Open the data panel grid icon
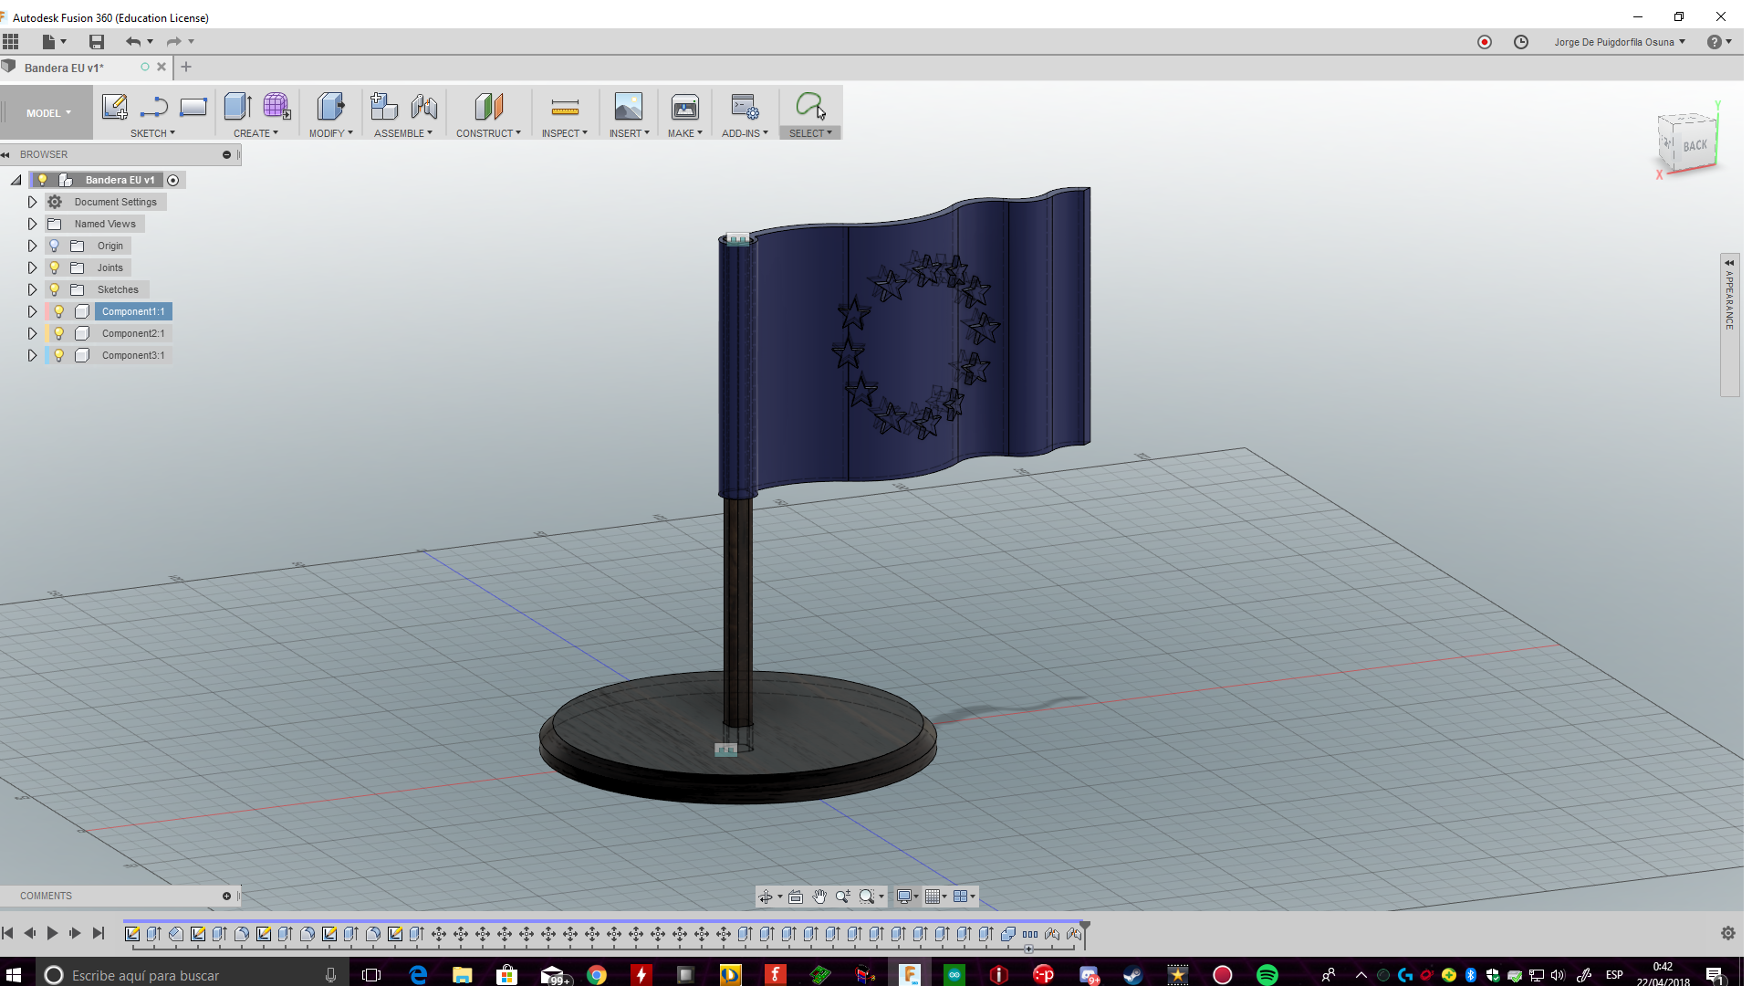This screenshot has width=1752, height=986. coord(11,41)
